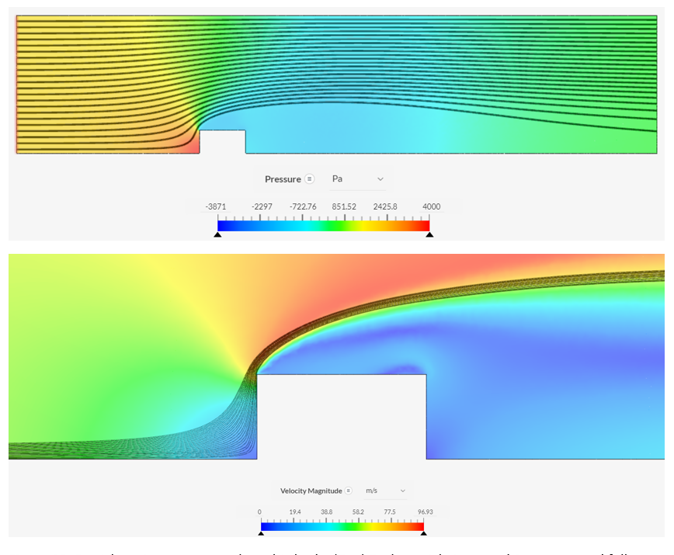Edit the 0 minimum velocity value
This screenshot has height=555, width=674.
tap(260, 512)
